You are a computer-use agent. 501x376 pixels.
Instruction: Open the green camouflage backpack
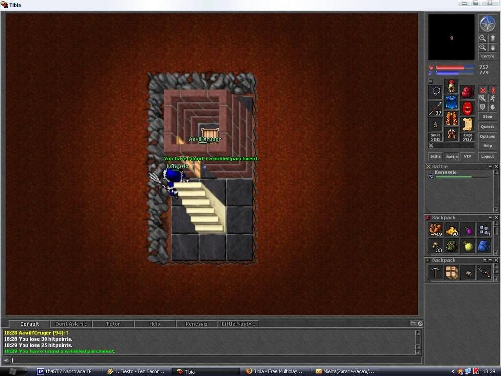(x=452, y=246)
